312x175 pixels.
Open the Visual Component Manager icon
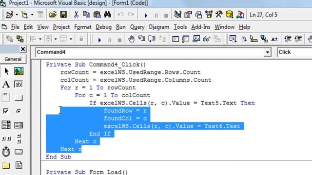(x=240, y=15)
